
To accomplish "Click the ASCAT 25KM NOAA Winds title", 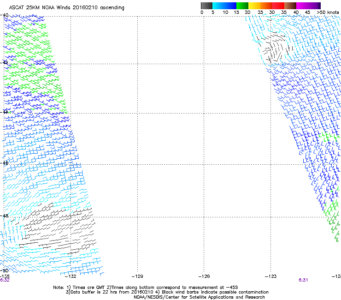I will click(66, 8).
